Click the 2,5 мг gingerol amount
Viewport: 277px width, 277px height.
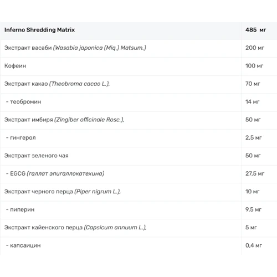253,137
